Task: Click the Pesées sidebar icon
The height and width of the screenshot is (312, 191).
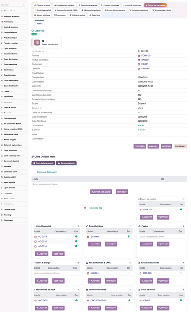Action: 2,91
